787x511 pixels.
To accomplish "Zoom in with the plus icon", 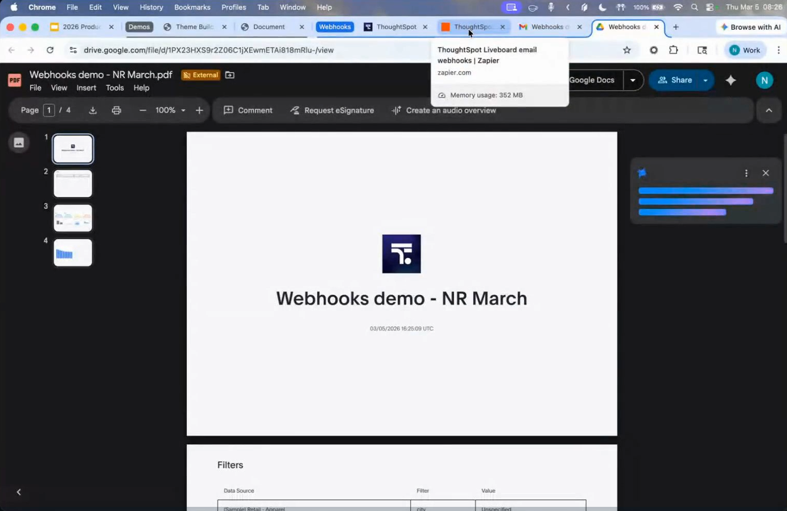I will click(x=199, y=110).
